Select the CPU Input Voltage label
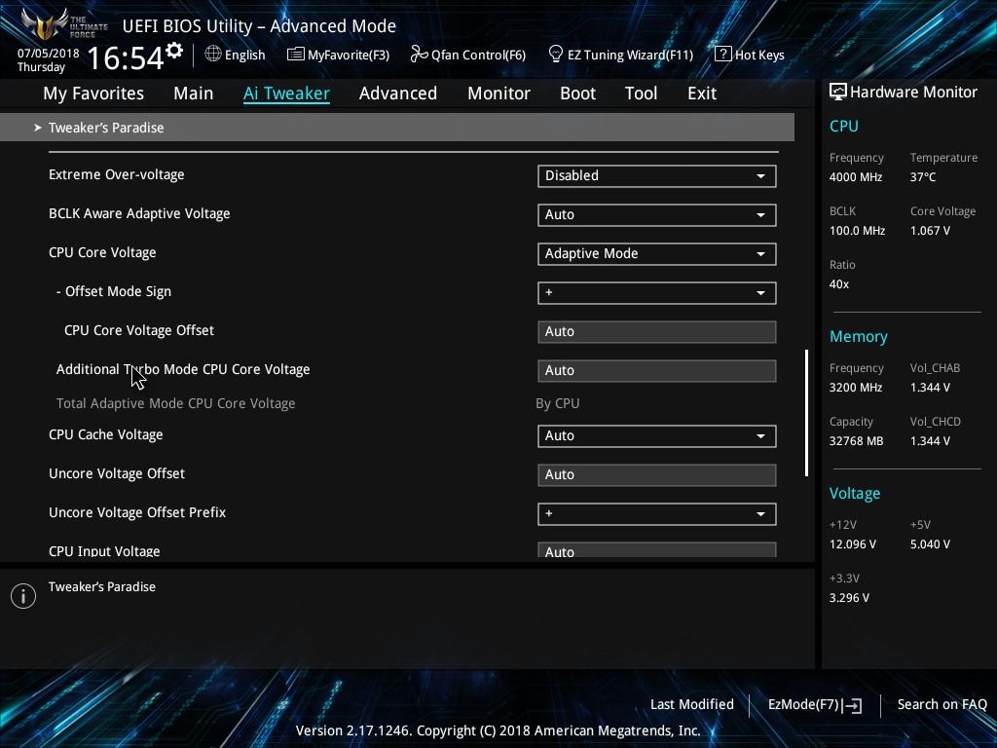The width and height of the screenshot is (997, 748). 104,551
